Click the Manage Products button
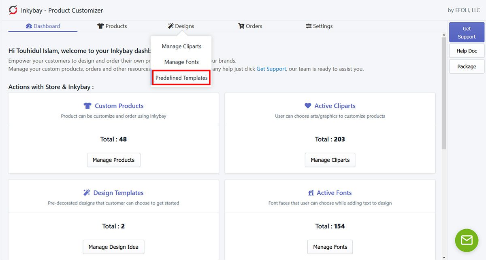This screenshot has width=486, height=260. click(x=113, y=160)
